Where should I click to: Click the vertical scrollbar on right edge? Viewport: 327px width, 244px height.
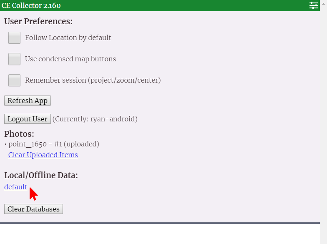pos(324,125)
